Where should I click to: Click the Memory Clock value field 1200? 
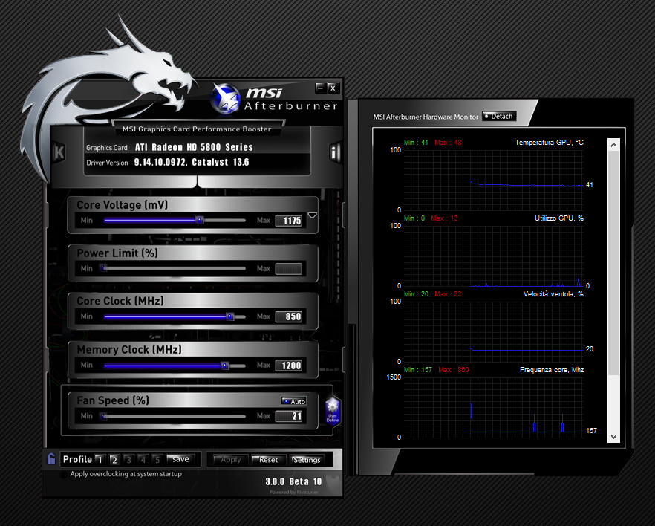click(x=289, y=366)
